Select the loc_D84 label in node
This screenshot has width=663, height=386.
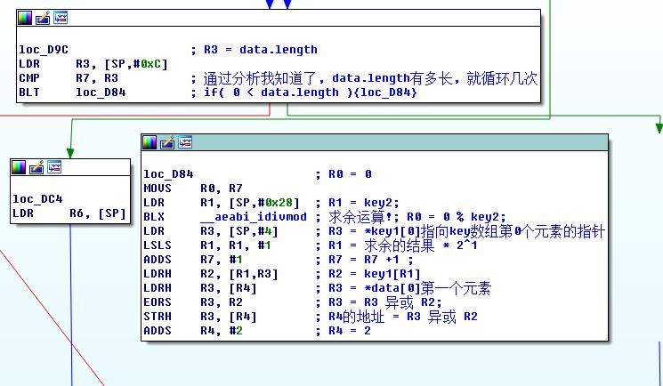tap(168, 174)
